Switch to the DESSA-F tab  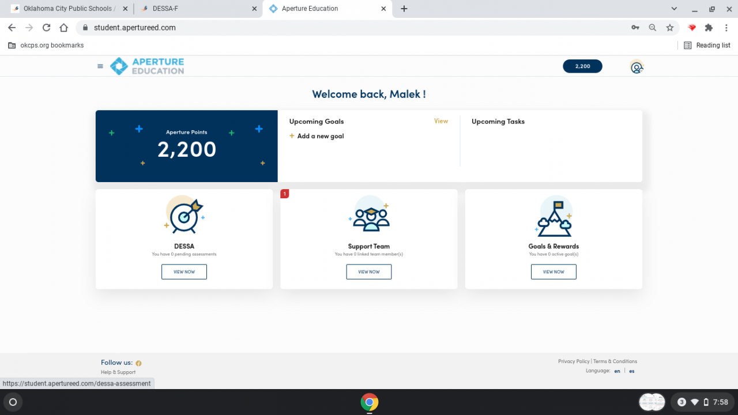tap(197, 9)
